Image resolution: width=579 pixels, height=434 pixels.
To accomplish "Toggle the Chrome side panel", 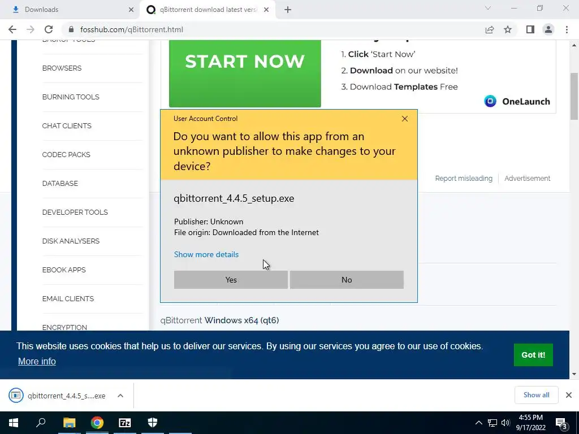I will click(x=530, y=29).
